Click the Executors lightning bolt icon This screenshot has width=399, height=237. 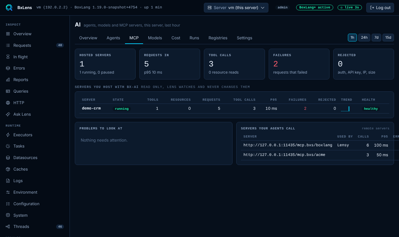(8, 135)
